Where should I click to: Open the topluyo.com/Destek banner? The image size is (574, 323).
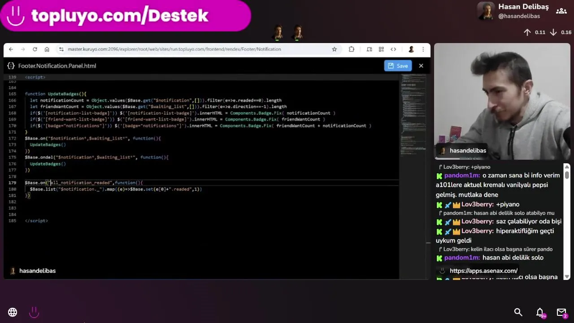(x=125, y=16)
